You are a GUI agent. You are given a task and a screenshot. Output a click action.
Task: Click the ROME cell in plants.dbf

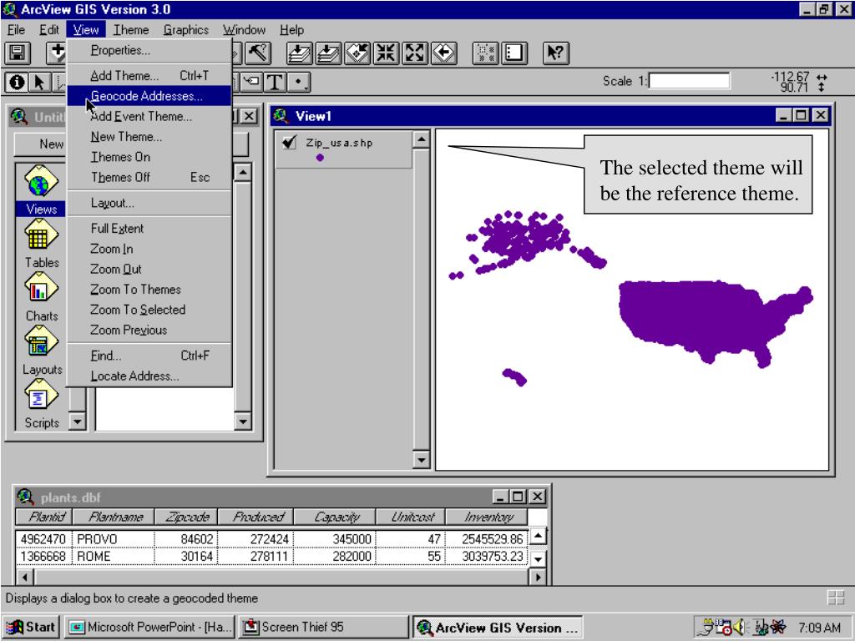pos(114,557)
